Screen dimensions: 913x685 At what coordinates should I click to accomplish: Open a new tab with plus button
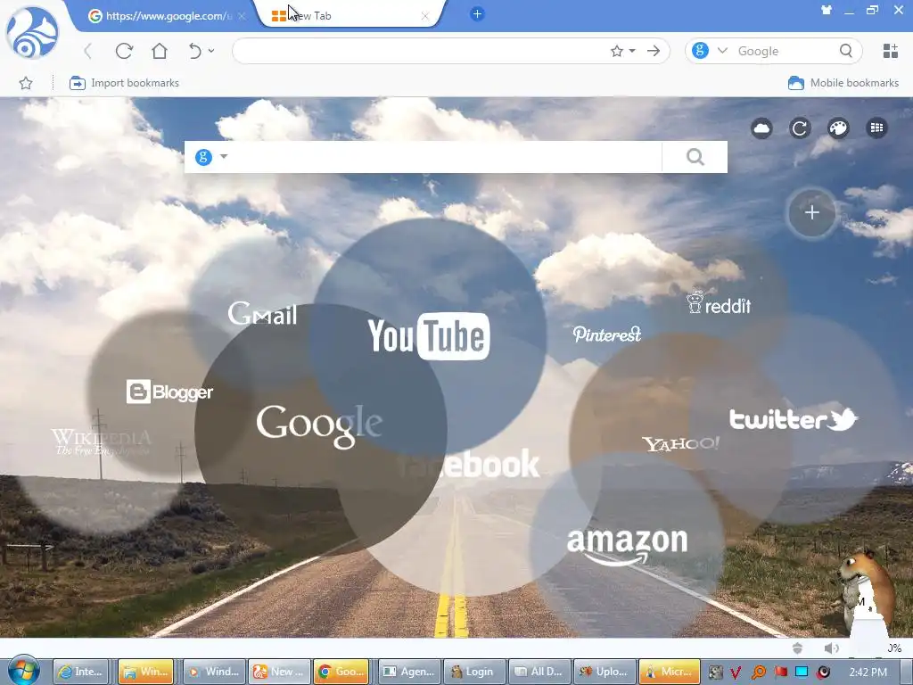pos(477,14)
